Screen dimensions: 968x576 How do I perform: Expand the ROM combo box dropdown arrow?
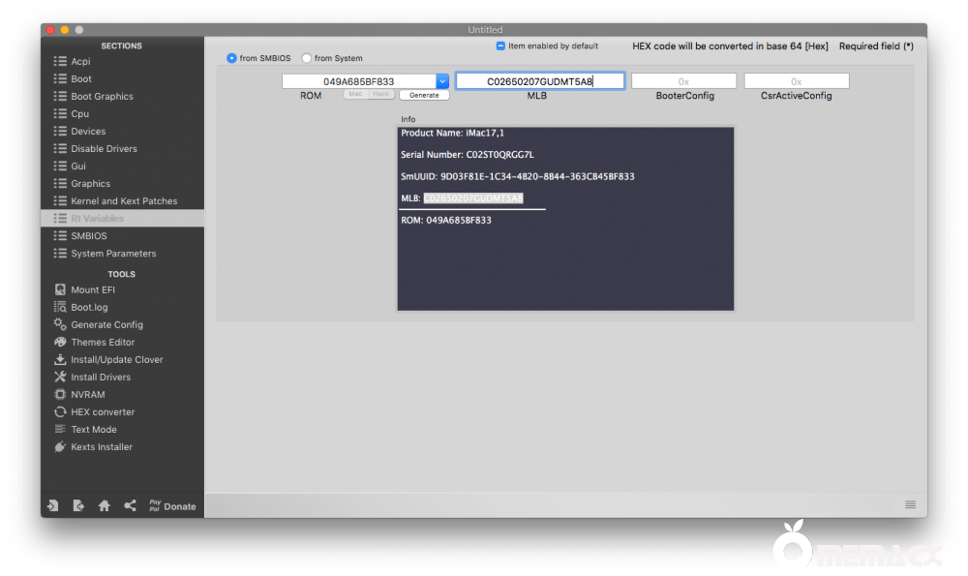tap(442, 81)
